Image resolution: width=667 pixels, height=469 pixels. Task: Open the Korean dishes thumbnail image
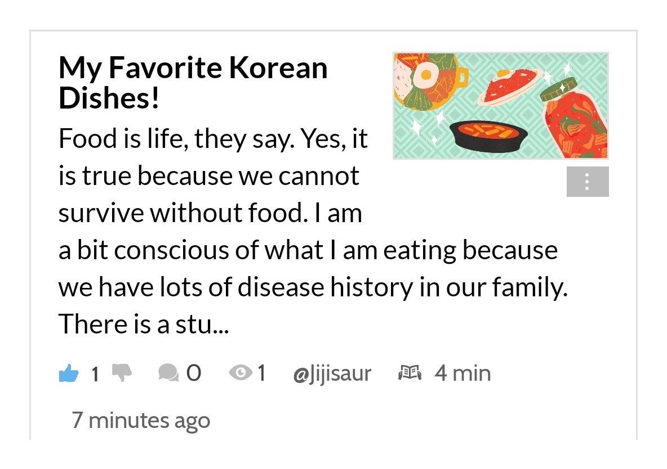pyautogui.click(x=501, y=106)
